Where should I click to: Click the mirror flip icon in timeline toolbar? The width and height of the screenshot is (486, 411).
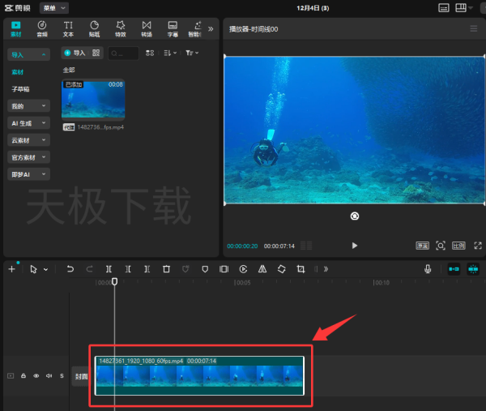[x=262, y=268]
